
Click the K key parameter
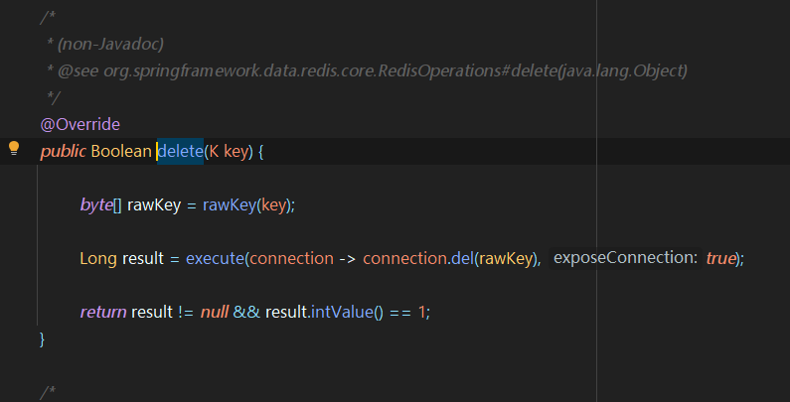tap(229, 152)
